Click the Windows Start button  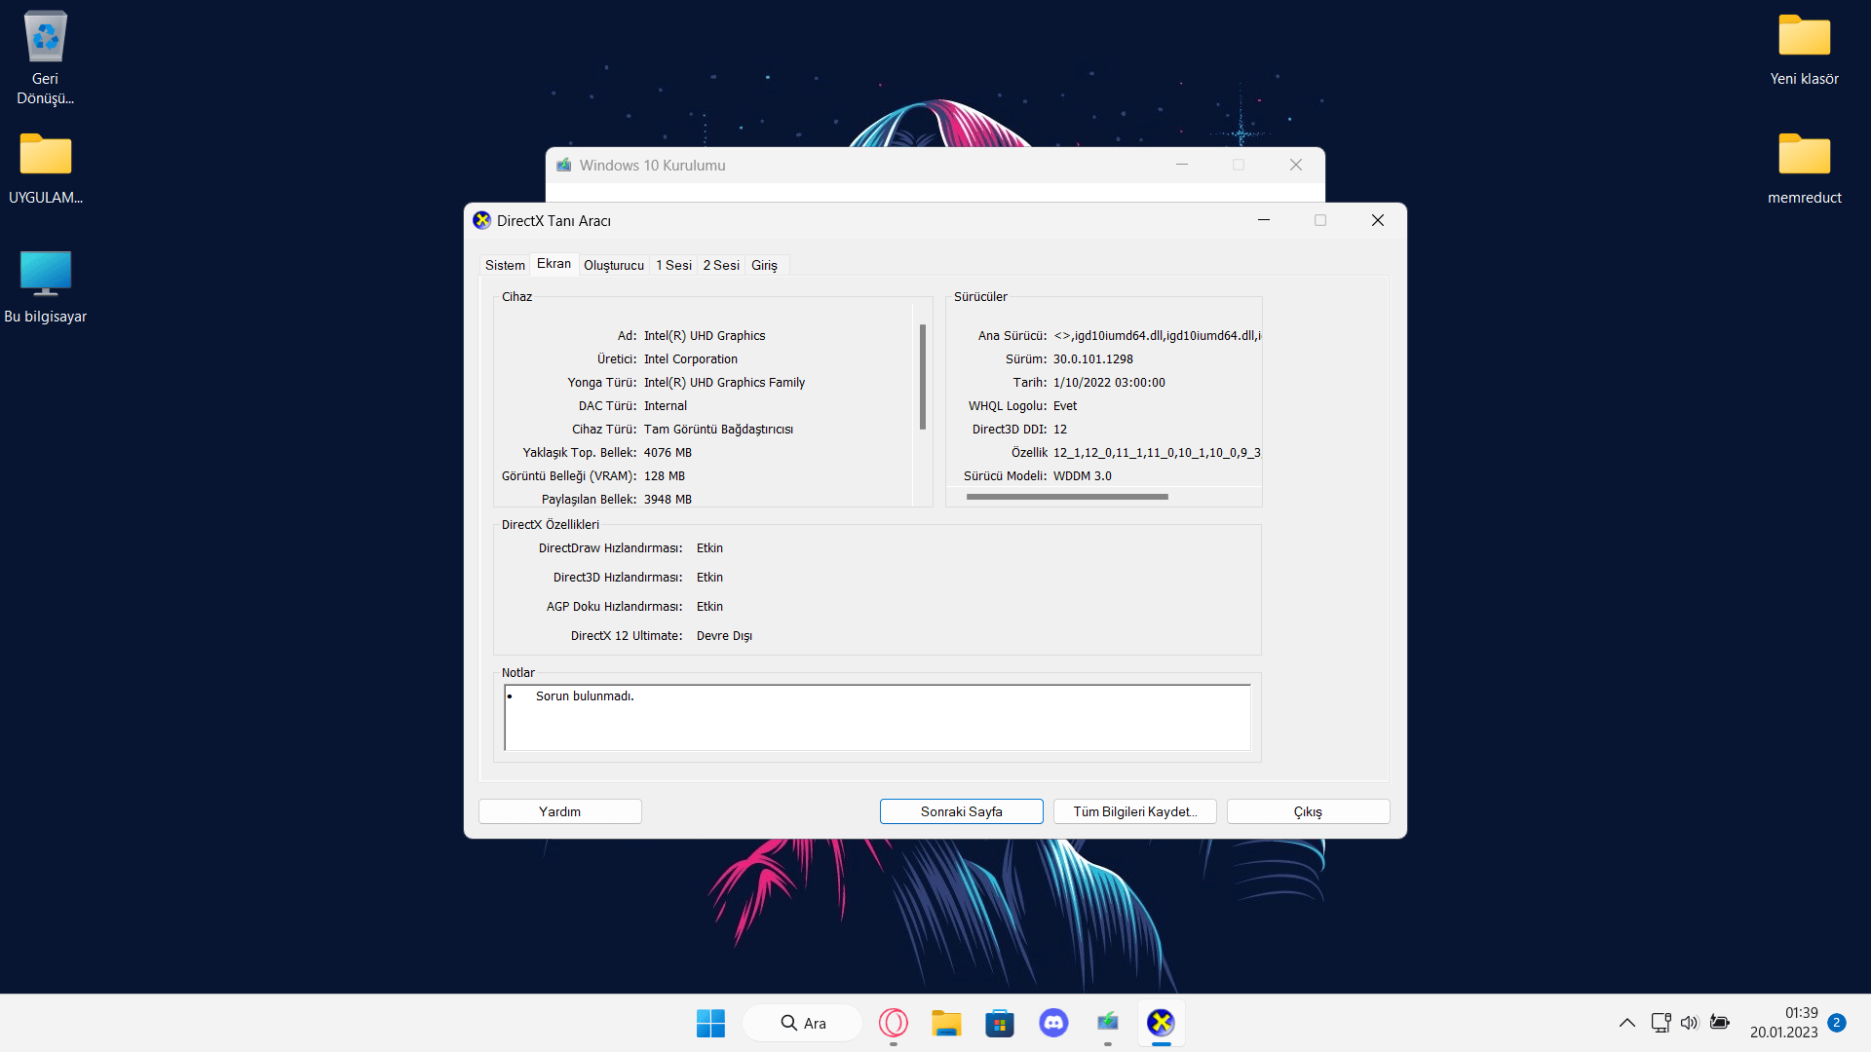coord(710,1023)
